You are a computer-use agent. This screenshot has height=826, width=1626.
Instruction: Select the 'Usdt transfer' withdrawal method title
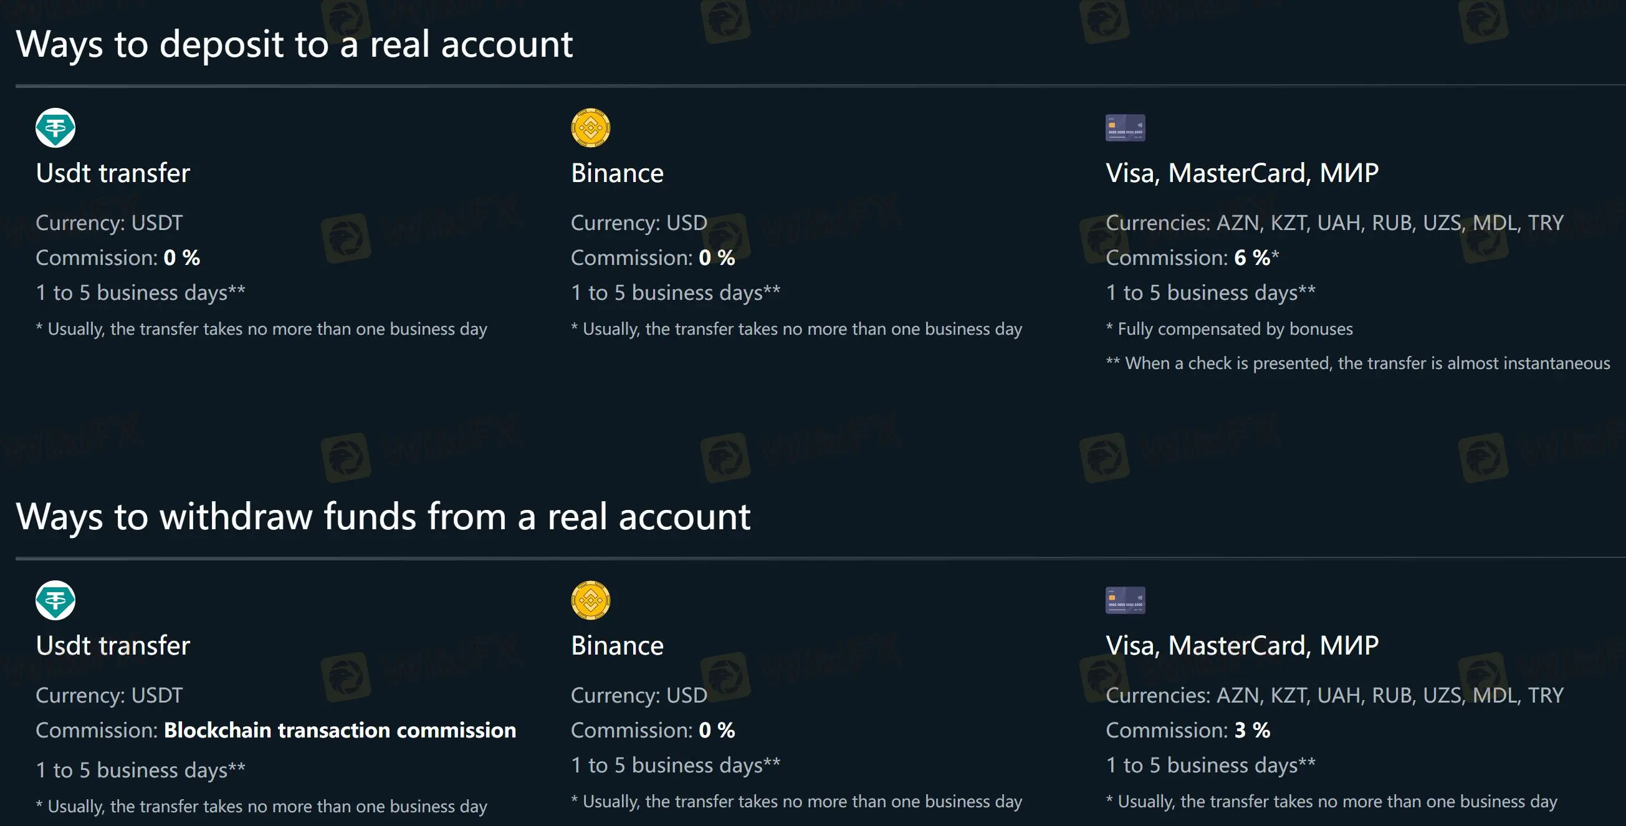coord(113,645)
